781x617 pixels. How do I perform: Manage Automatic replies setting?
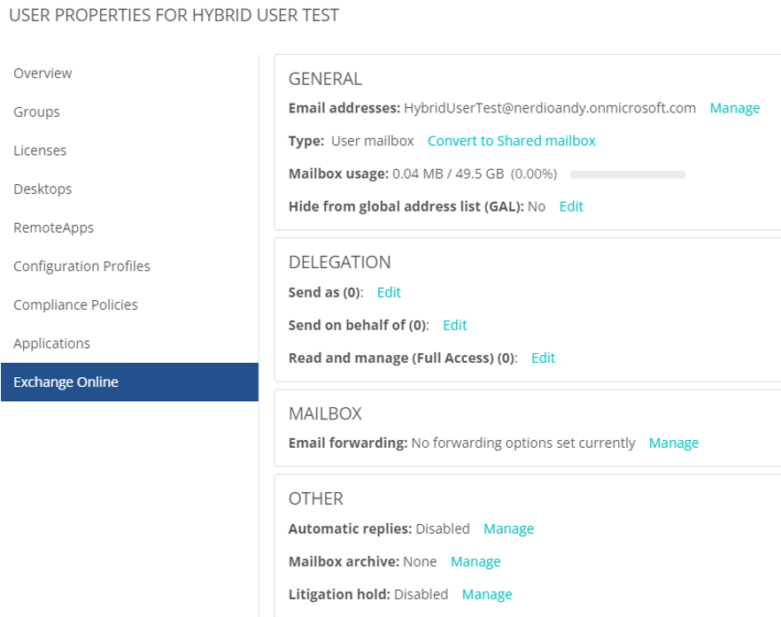pos(508,528)
